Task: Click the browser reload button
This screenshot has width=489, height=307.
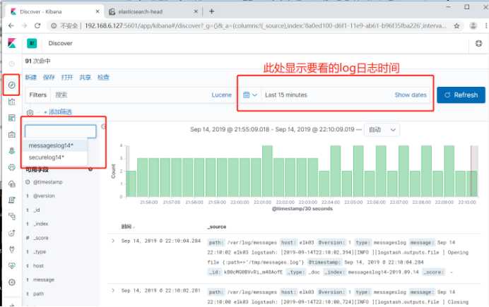Action: (37, 26)
